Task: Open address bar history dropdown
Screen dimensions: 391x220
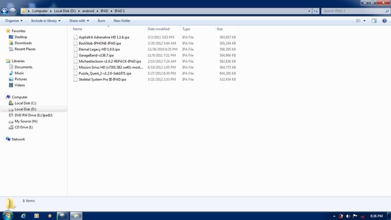Action: click(309, 11)
